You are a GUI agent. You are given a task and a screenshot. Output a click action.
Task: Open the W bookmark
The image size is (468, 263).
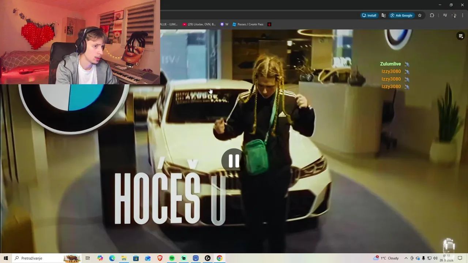(x=224, y=24)
